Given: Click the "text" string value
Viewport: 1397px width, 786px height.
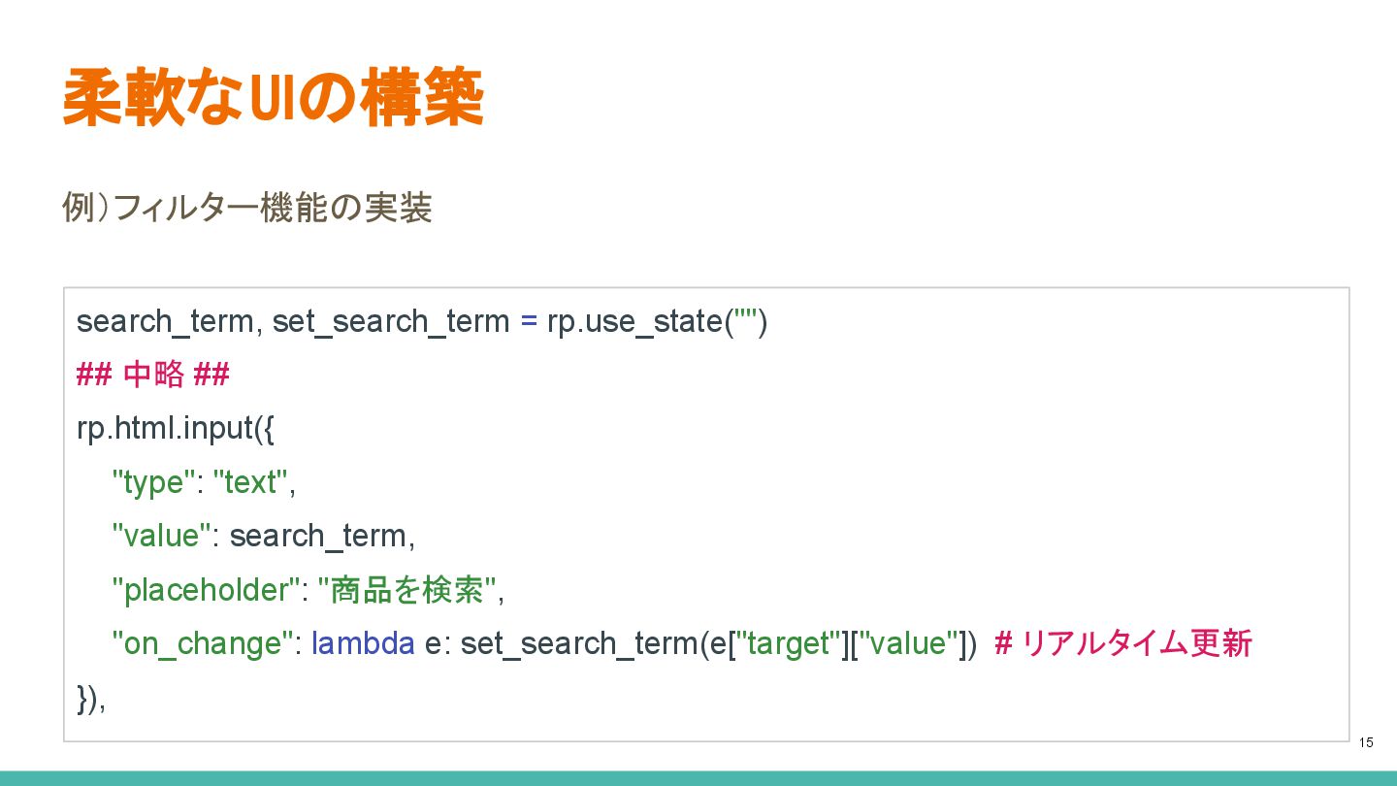Looking at the screenshot, I should (250, 482).
